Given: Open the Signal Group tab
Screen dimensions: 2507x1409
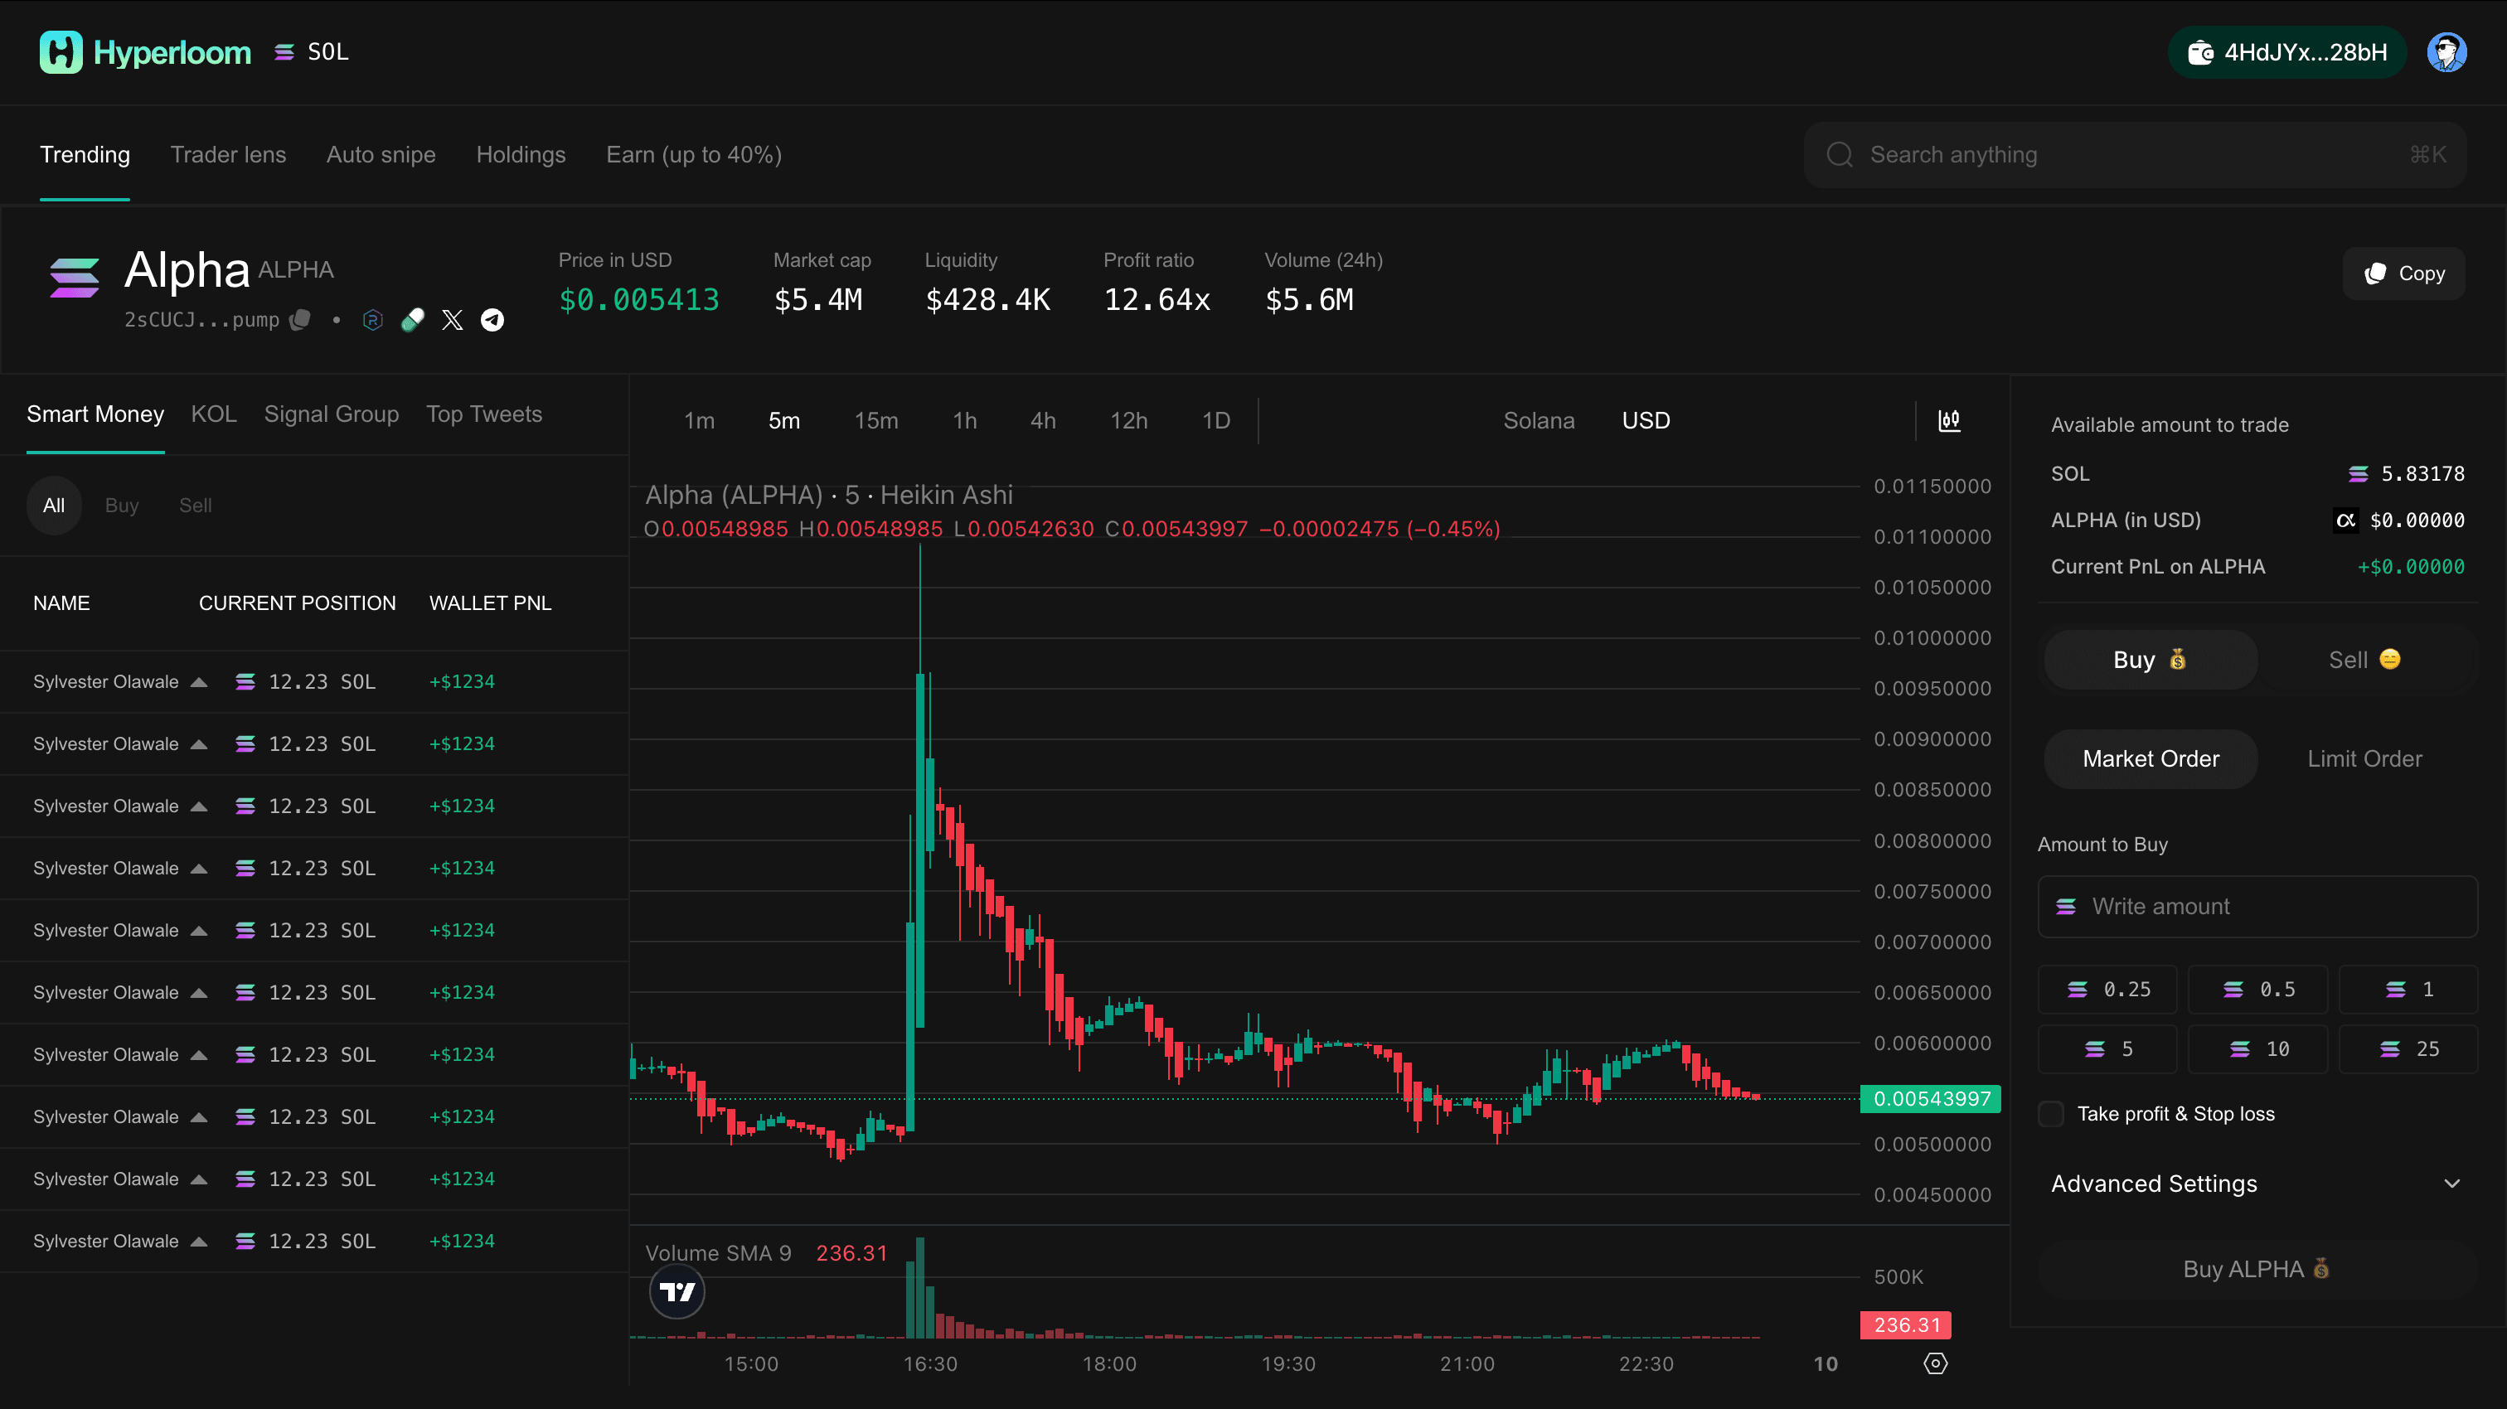Looking at the screenshot, I should (331, 414).
